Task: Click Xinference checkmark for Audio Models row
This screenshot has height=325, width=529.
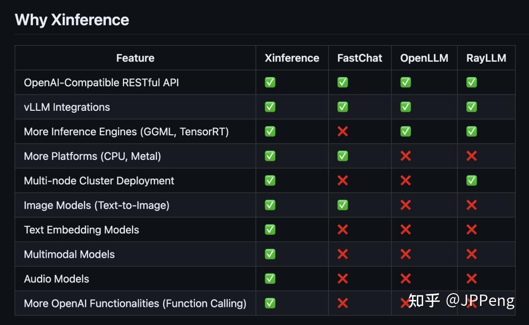Action: click(270, 278)
